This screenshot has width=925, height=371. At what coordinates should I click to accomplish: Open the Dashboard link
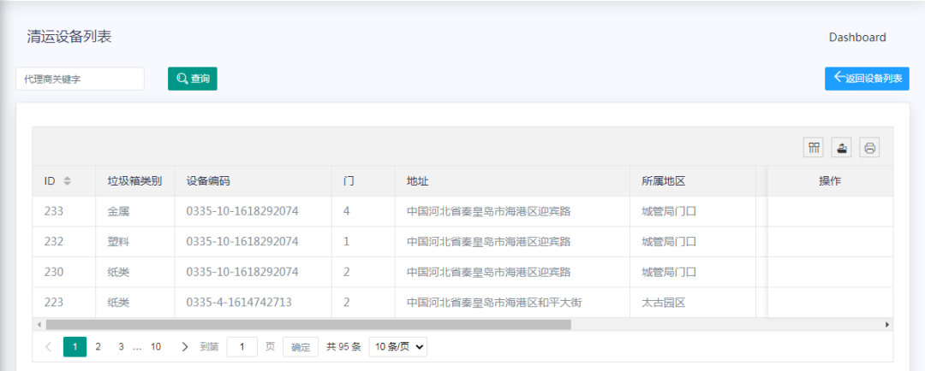(x=857, y=37)
